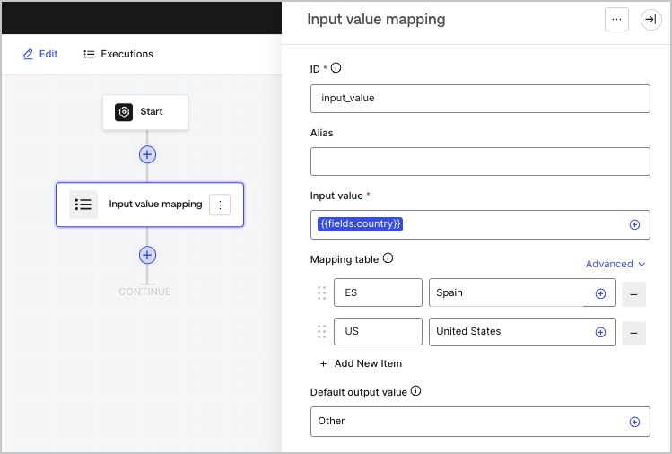672x454 pixels.
Task: Insert variable into Default output value
Action: tap(634, 422)
